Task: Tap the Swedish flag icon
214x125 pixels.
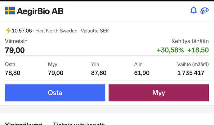Action: click(x=10, y=11)
